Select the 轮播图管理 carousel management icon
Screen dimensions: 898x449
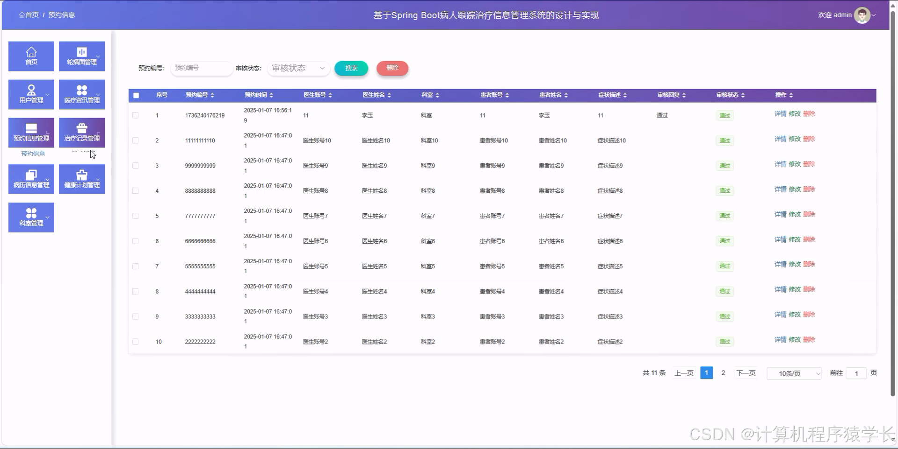[81, 56]
